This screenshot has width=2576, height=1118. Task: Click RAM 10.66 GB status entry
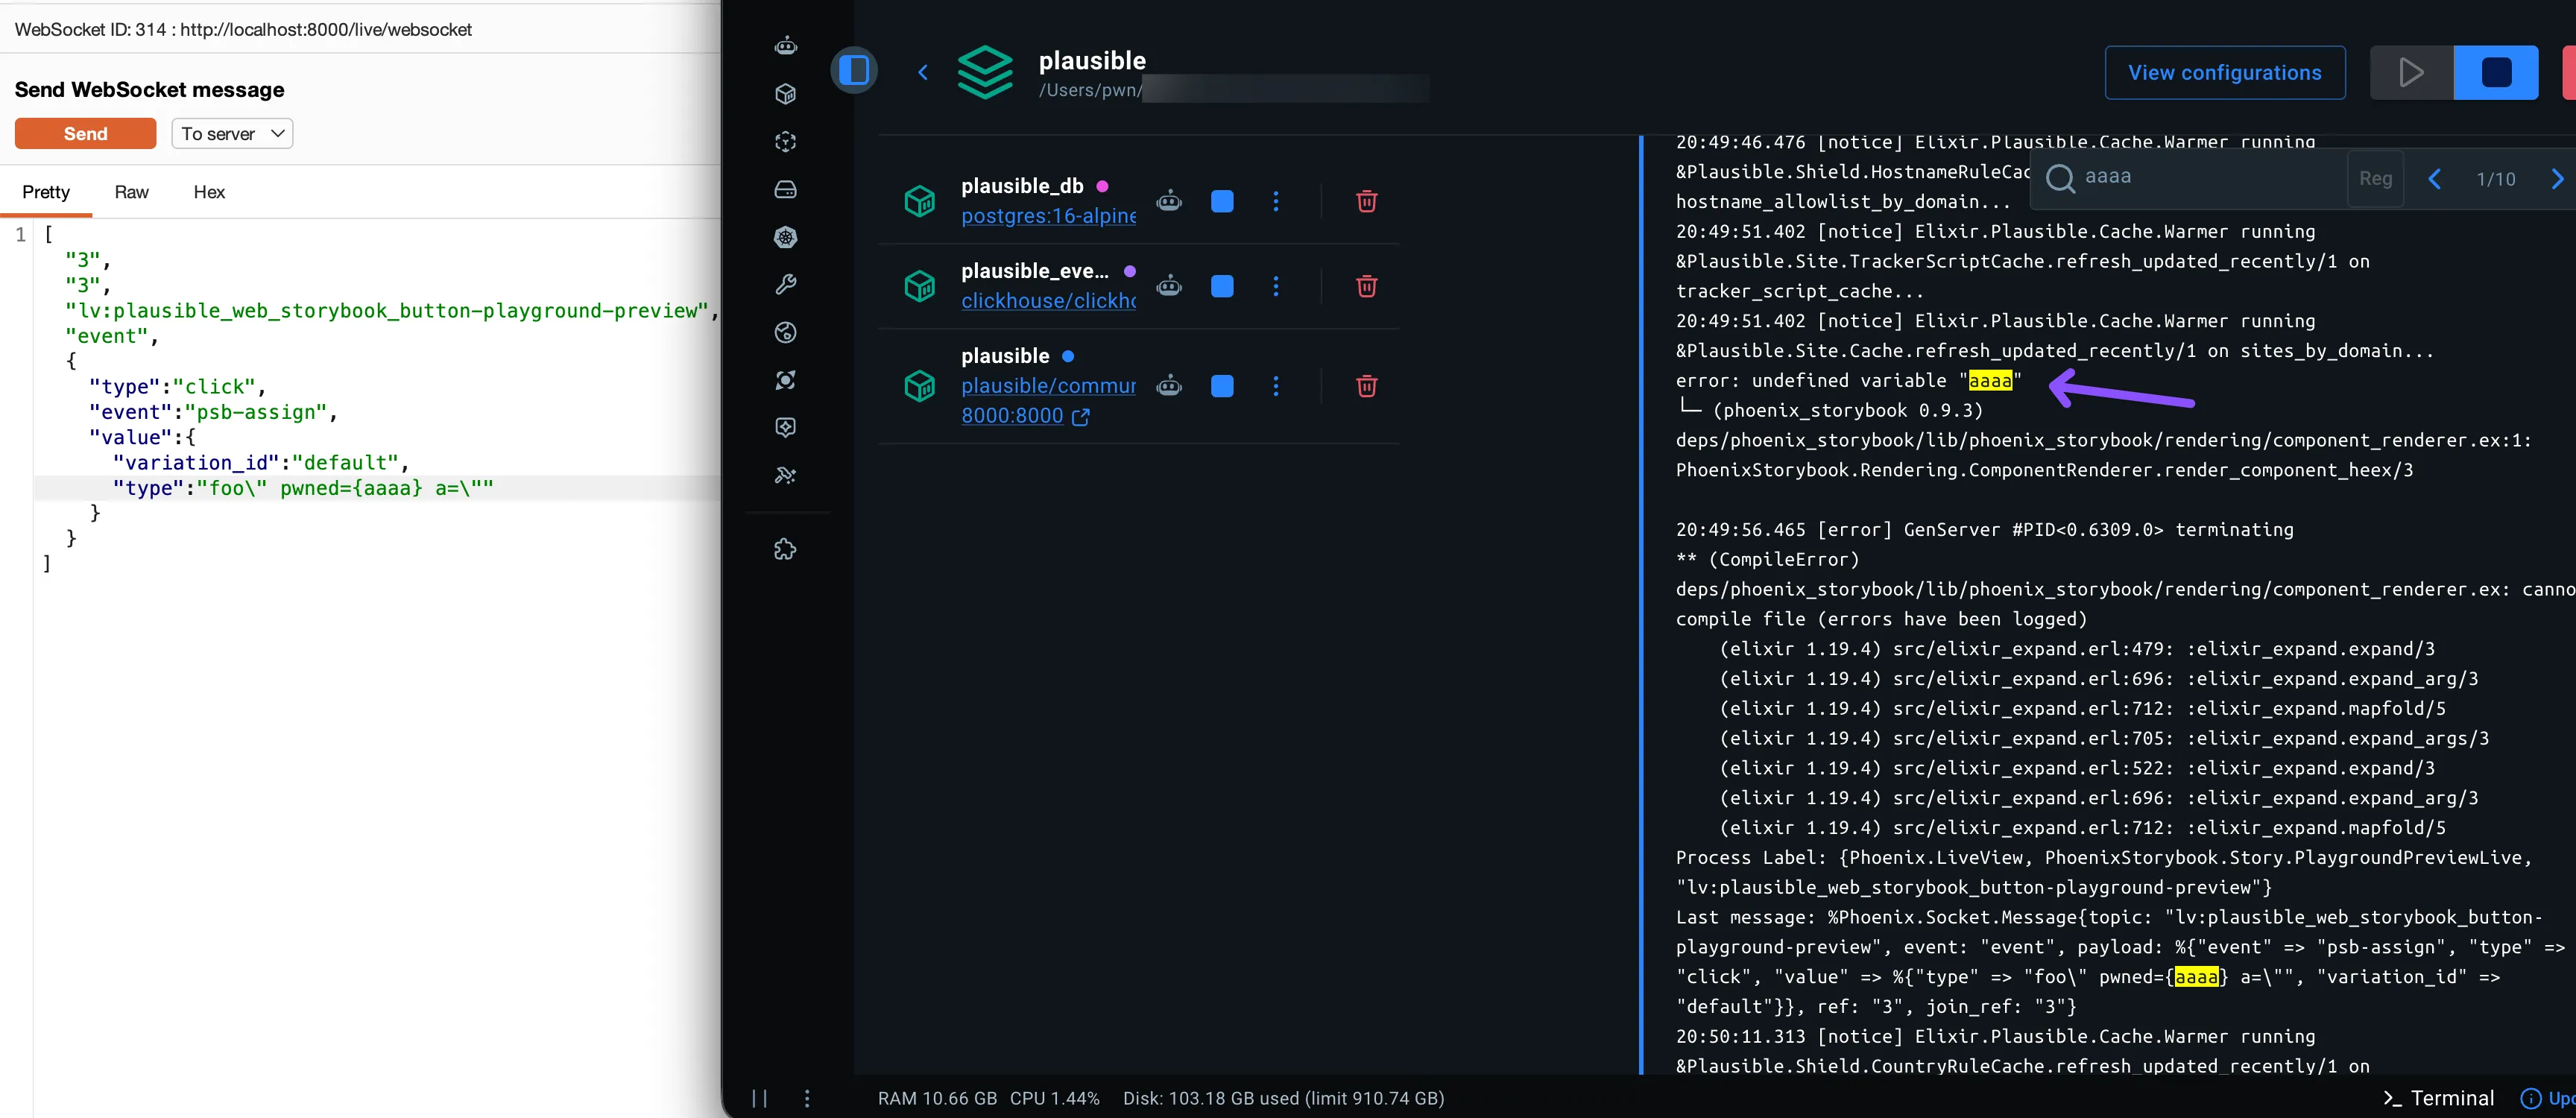pos(937,1098)
